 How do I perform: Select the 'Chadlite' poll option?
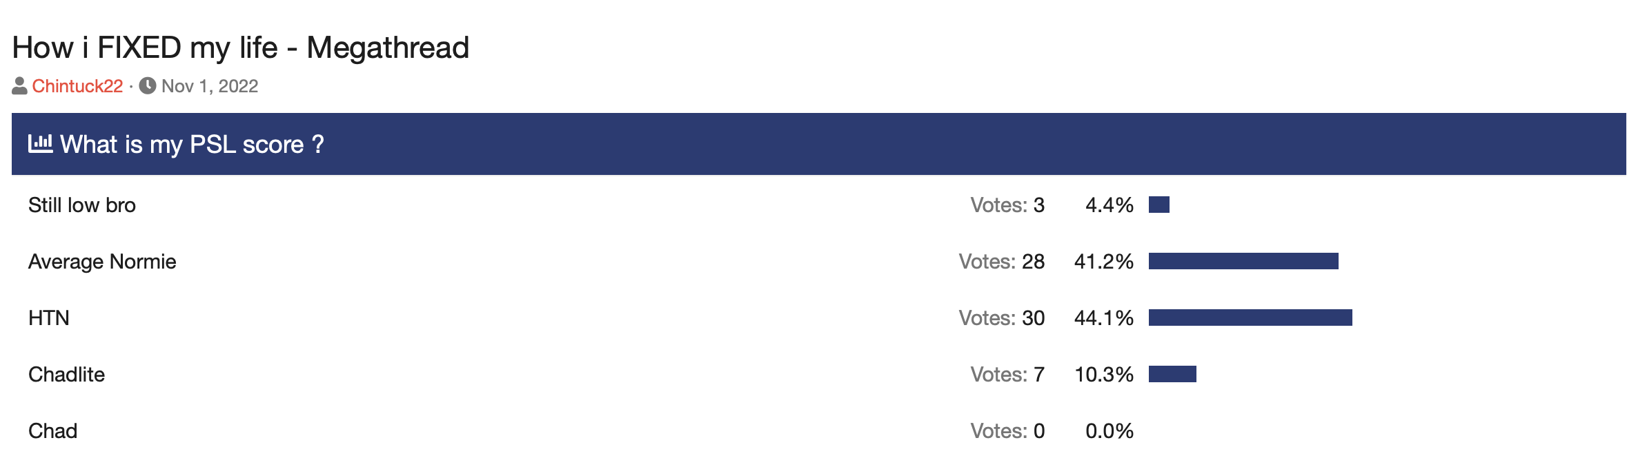pos(67,375)
